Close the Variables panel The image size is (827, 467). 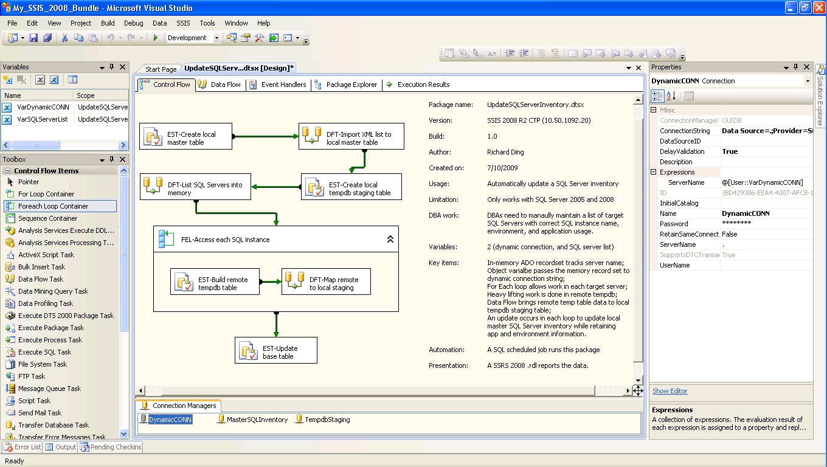(122, 67)
